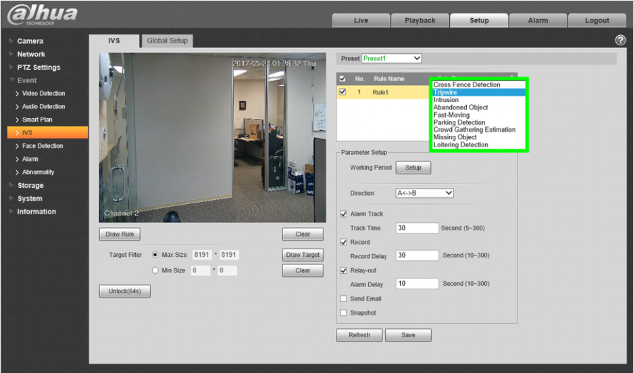
Task: Select the Min Size radio button
Action: pos(155,270)
